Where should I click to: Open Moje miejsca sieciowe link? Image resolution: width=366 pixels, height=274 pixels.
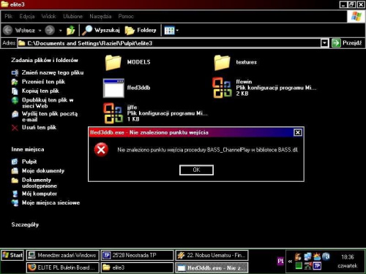tap(51, 202)
